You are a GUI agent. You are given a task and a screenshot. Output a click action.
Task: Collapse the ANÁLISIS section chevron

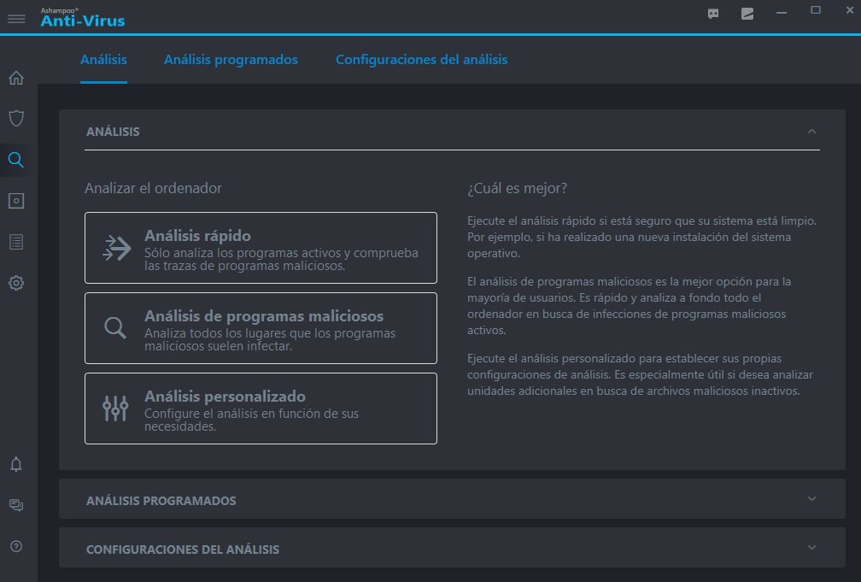pos(811,132)
